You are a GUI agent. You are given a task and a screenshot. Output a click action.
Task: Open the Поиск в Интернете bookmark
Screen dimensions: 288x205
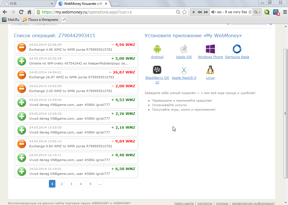click(40, 20)
